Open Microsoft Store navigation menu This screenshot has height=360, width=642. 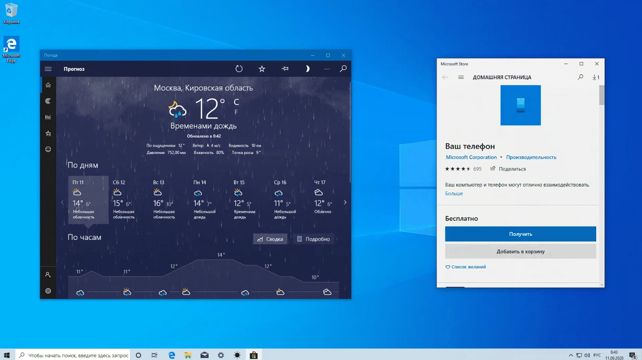462,77
